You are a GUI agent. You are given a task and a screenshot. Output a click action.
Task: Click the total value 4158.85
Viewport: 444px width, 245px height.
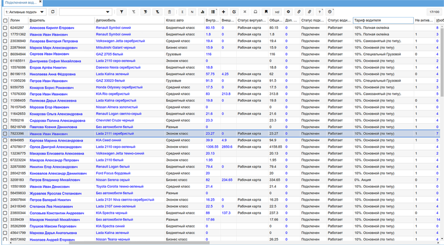(275, 147)
